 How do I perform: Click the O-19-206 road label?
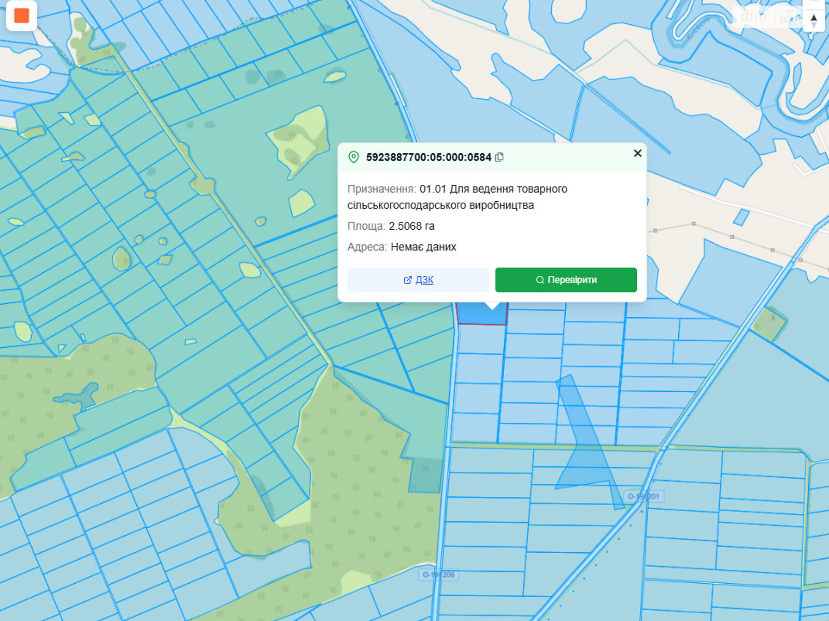coord(438,574)
